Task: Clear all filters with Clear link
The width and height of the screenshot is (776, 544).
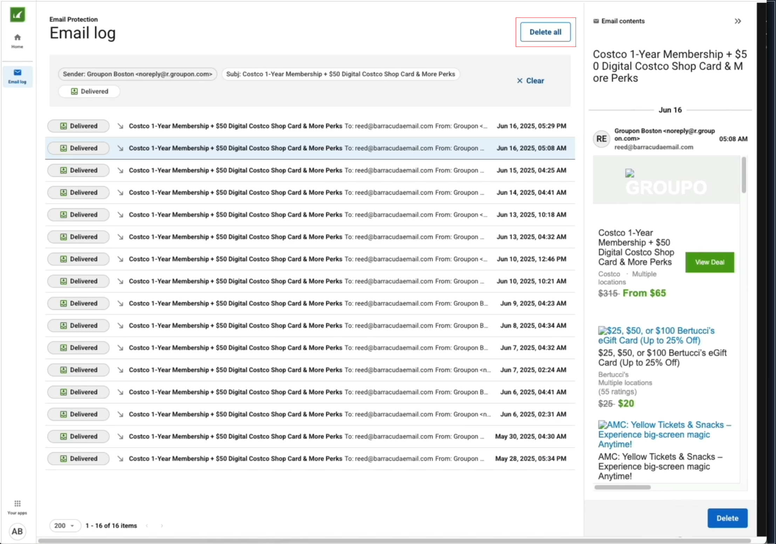Action: coord(530,81)
